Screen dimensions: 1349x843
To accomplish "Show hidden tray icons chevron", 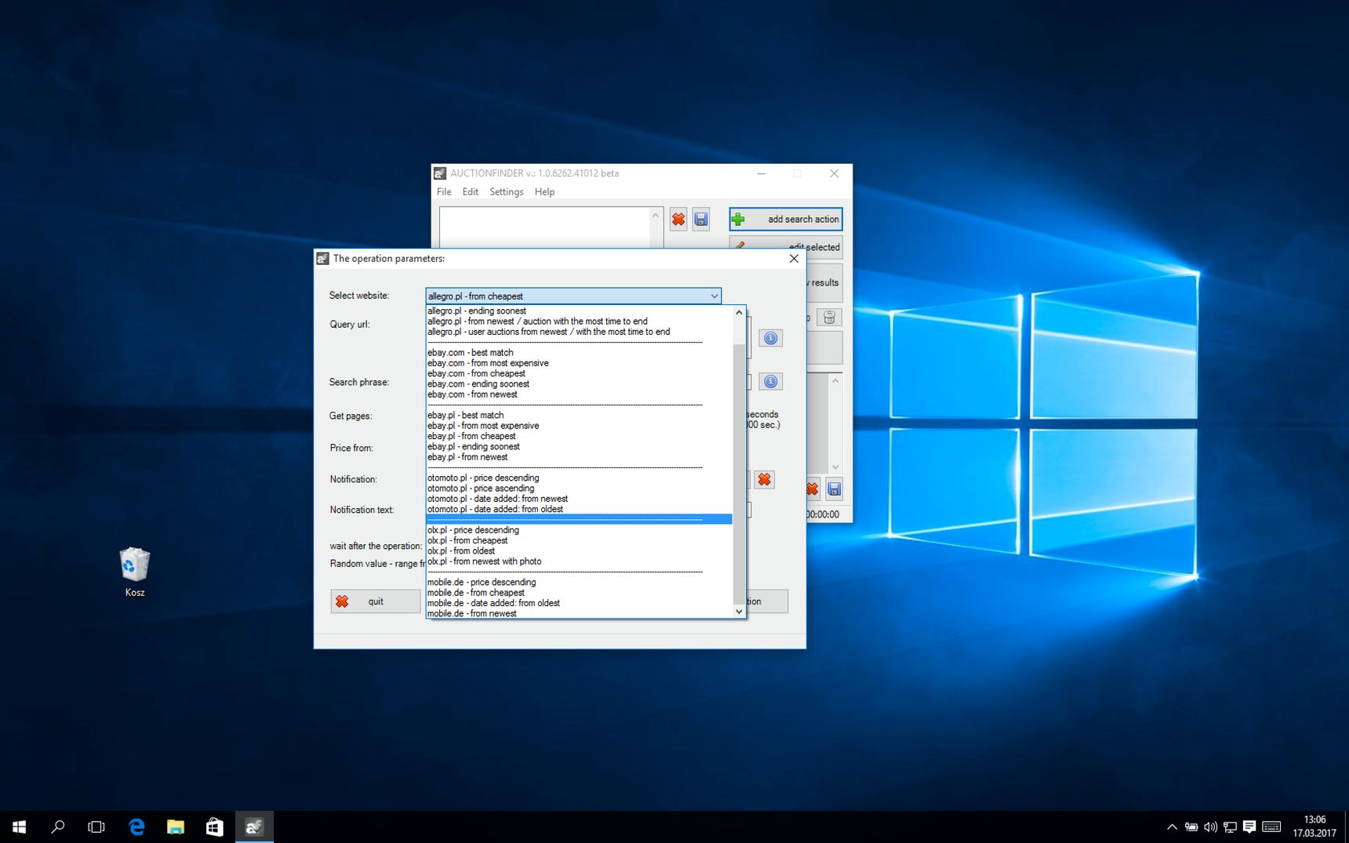I will coord(1172,827).
